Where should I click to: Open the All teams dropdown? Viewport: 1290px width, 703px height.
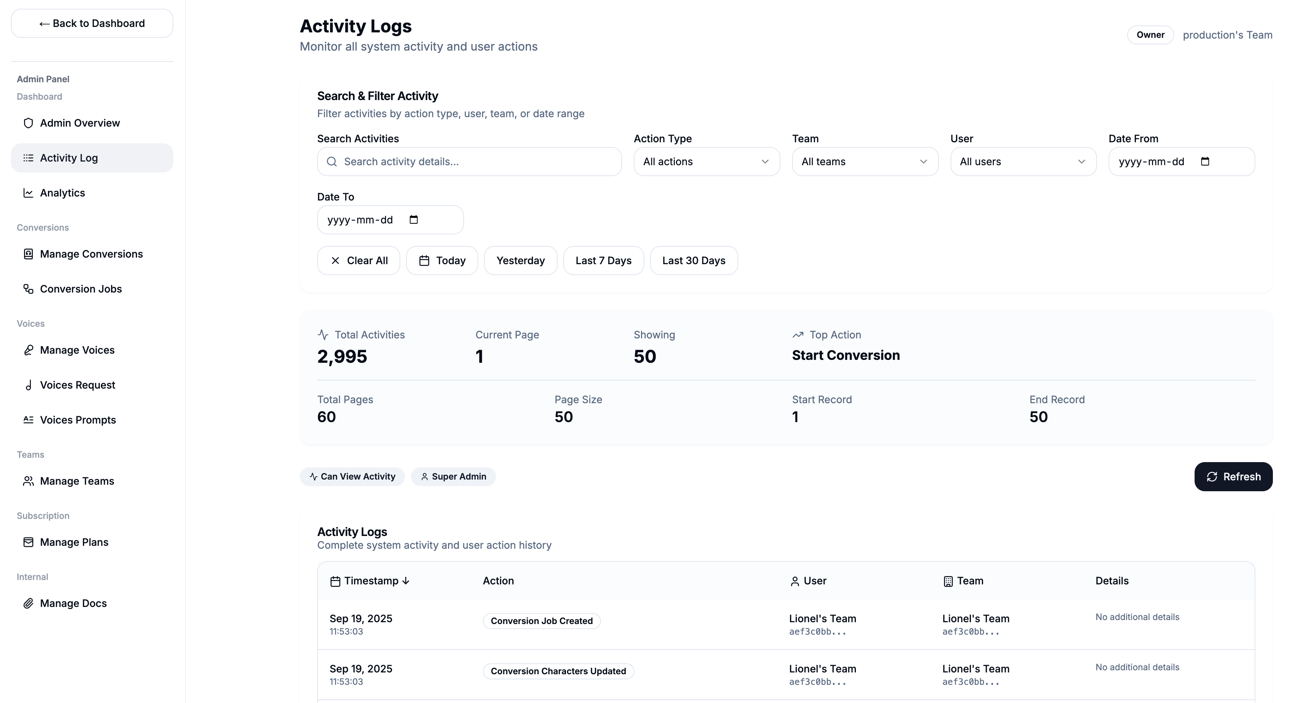click(864, 162)
